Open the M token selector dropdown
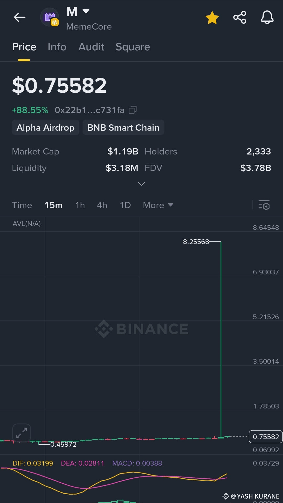Viewport: 283px width, 503px height. click(78, 12)
